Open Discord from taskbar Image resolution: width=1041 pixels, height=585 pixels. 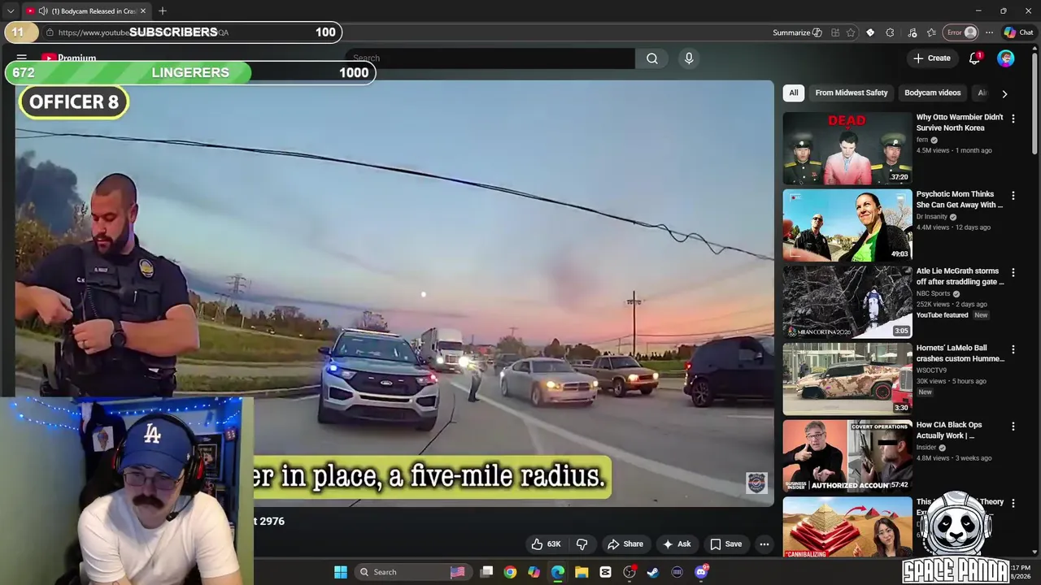701,572
